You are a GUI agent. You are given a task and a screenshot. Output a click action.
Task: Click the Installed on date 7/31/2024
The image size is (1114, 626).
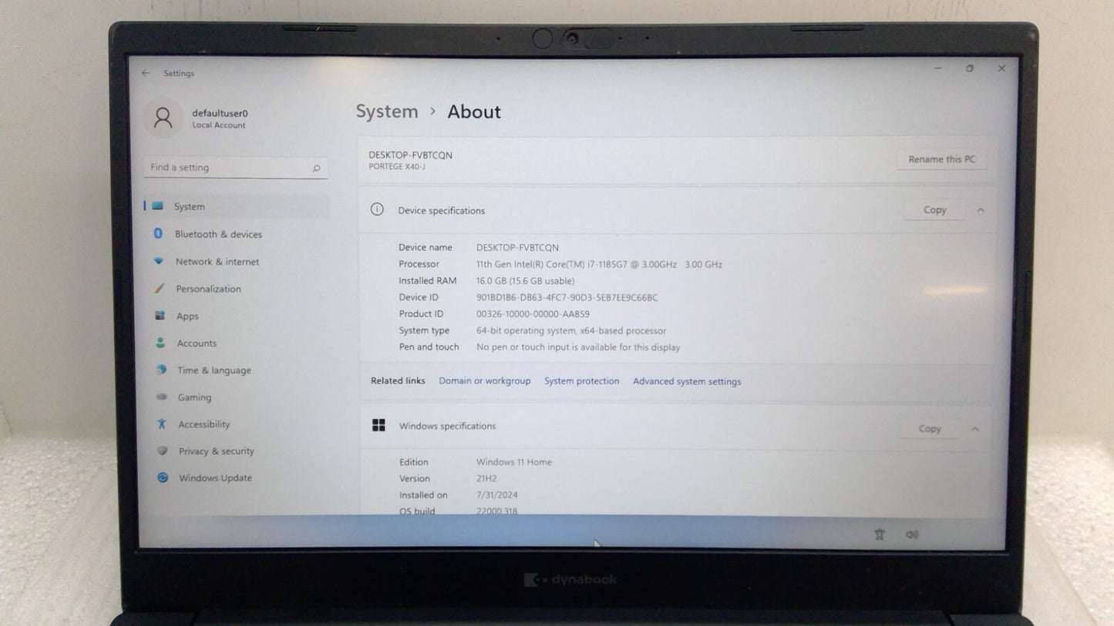[x=497, y=495]
